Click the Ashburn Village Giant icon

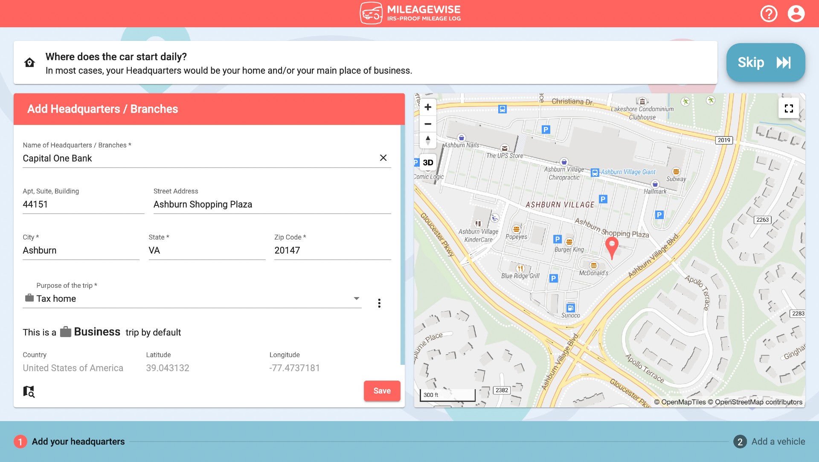point(595,173)
